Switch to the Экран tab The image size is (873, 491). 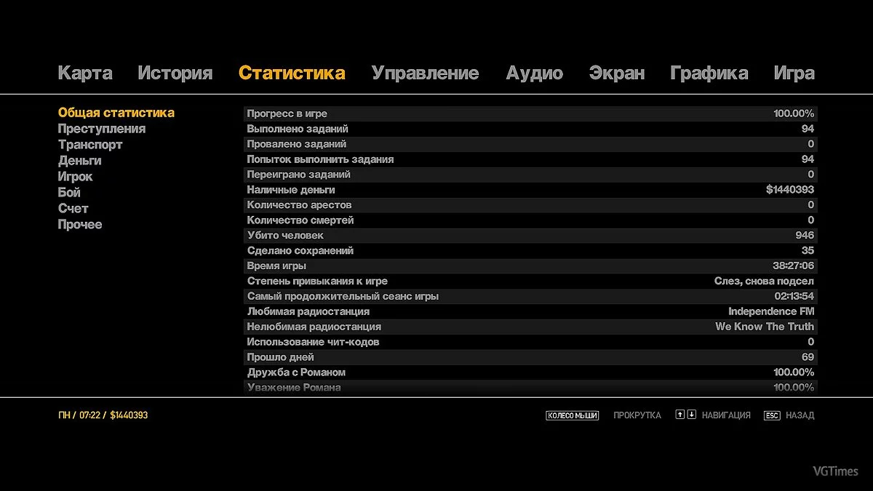tap(618, 73)
